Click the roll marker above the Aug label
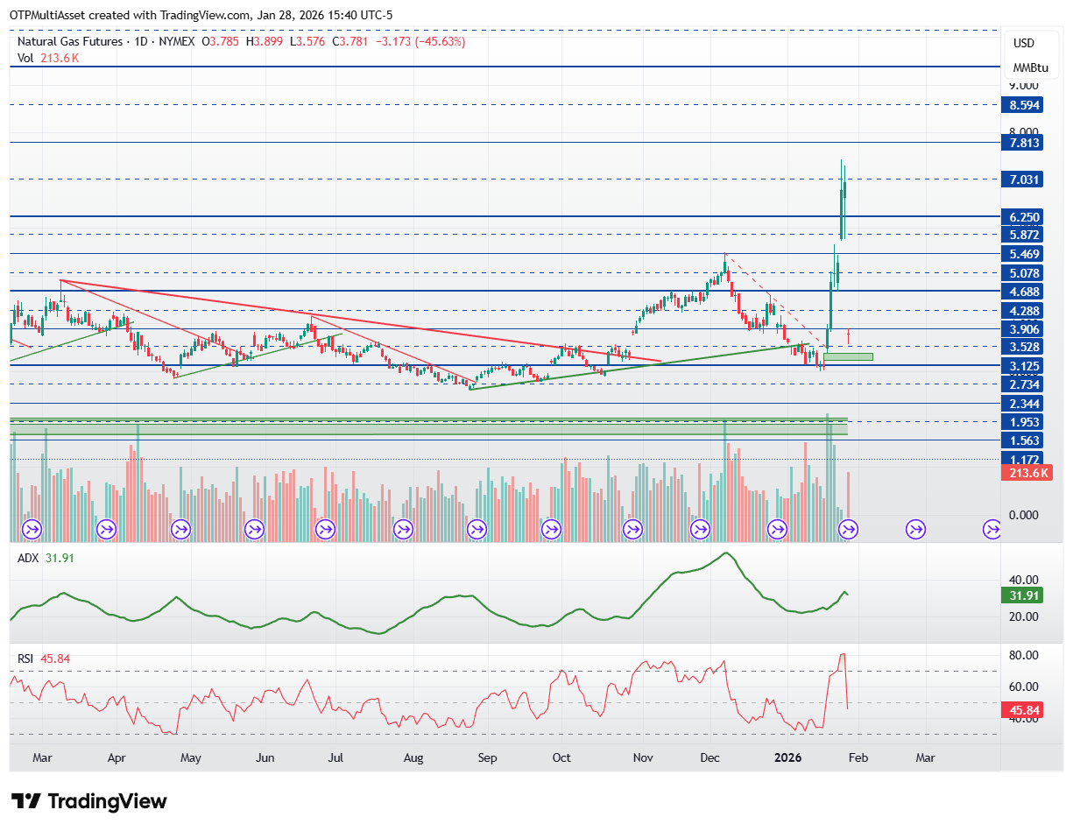 click(404, 529)
